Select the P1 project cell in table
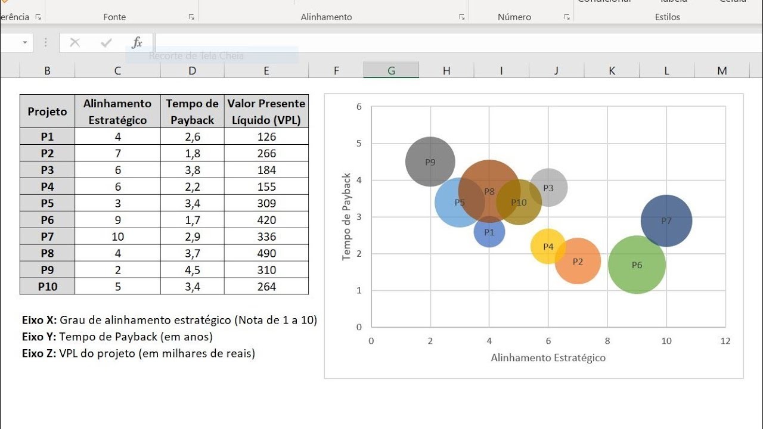This screenshot has width=763, height=429. pyautogui.click(x=47, y=136)
